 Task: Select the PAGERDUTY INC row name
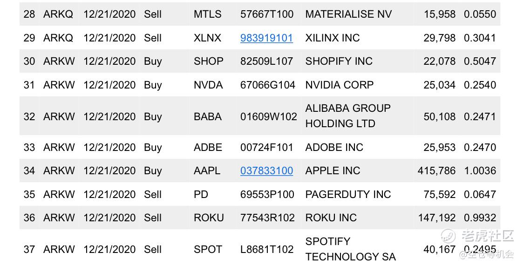[x=348, y=194]
